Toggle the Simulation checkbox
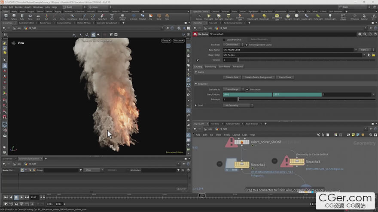 coord(247,90)
